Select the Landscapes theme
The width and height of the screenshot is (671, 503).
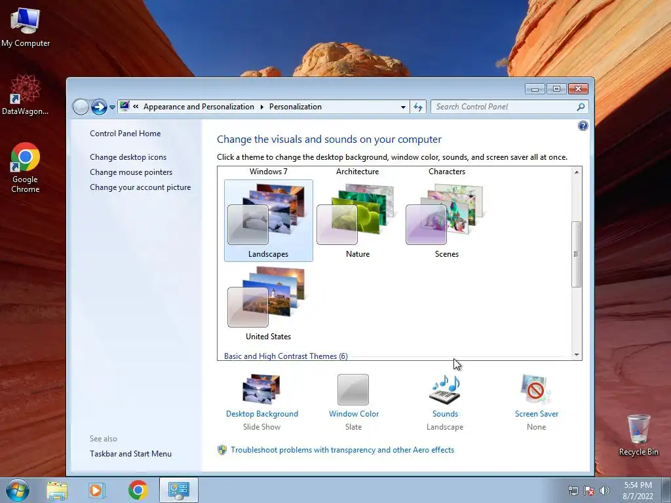268,221
